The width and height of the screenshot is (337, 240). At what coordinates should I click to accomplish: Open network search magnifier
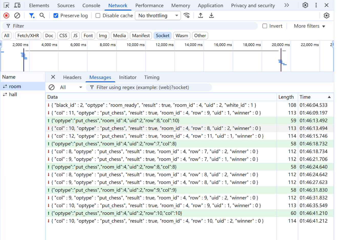[42, 16]
